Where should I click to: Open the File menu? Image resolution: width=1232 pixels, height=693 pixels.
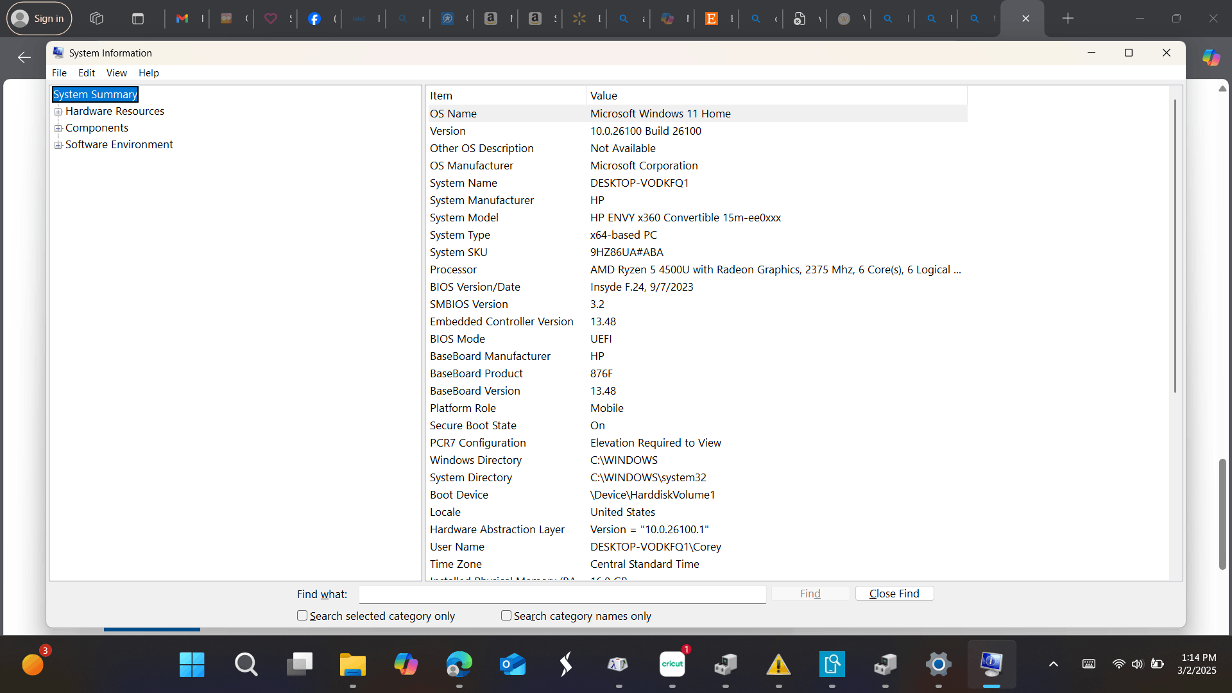(x=59, y=73)
